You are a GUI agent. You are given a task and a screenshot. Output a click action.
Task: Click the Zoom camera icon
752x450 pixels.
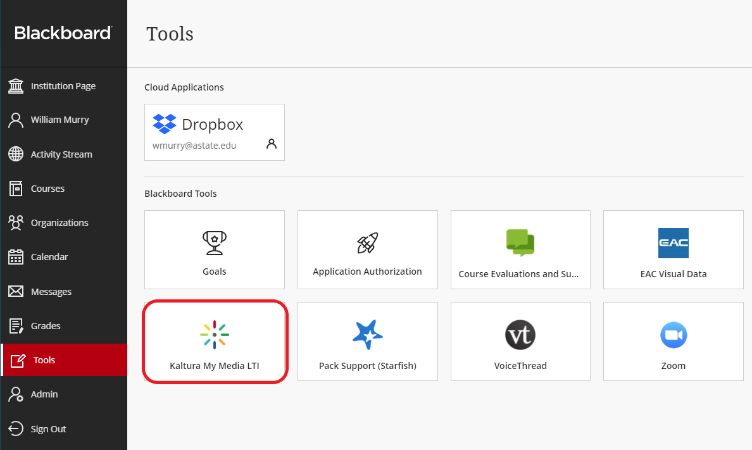pos(674,335)
